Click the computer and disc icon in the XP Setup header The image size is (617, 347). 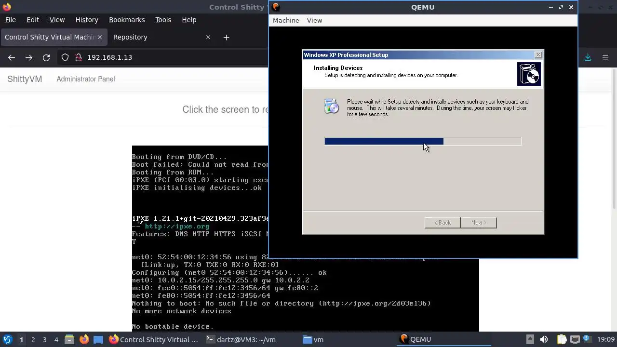pyautogui.click(x=529, y=74)
